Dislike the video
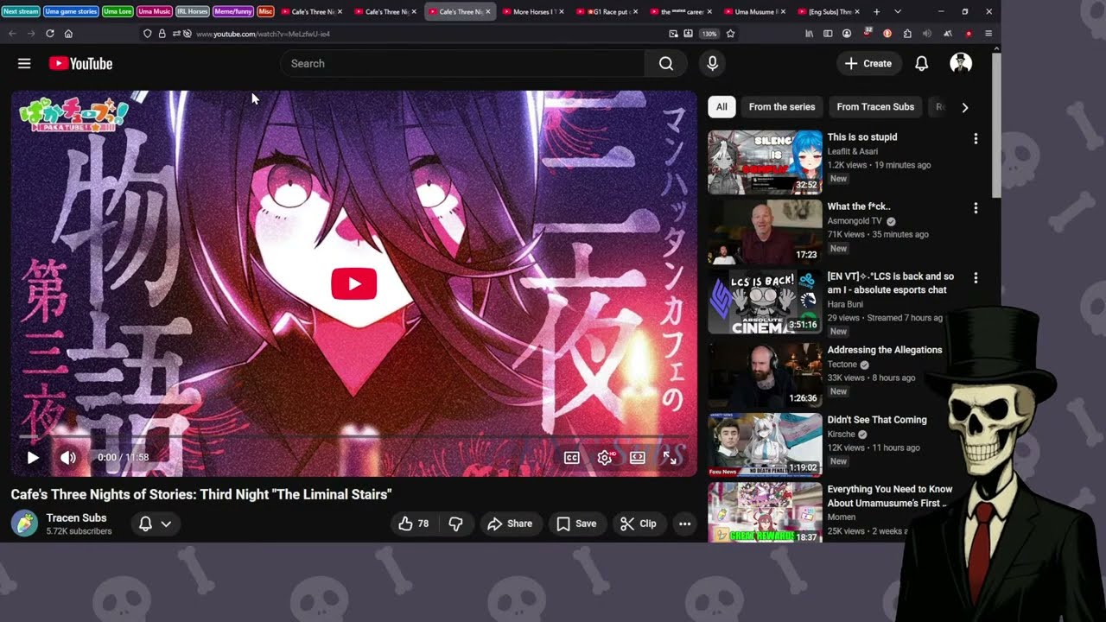Screen dimensions: 1106x622 456,524
